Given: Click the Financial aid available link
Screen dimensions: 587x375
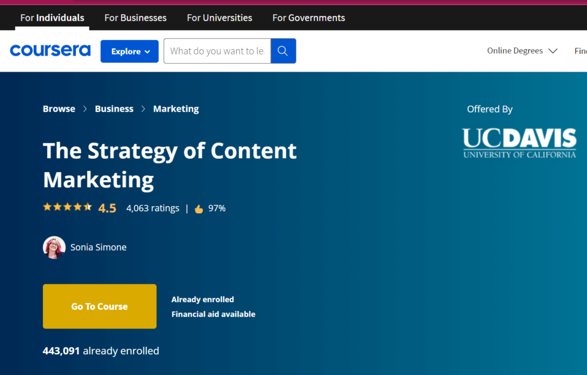Looking at the screenshot, I should (213, 314).
